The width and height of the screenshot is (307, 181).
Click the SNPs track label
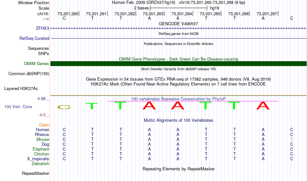pos(44,53)
